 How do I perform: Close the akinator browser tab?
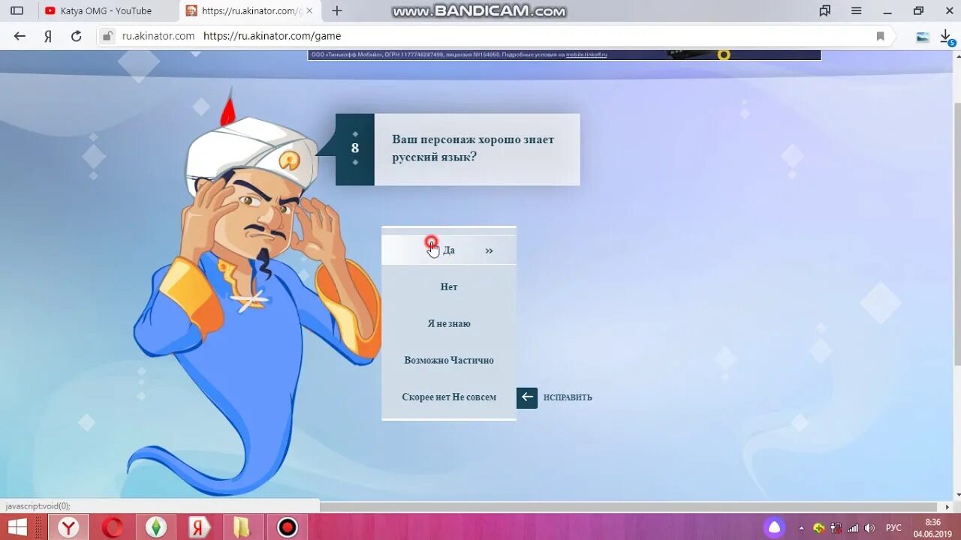click(x=309, y=10)
